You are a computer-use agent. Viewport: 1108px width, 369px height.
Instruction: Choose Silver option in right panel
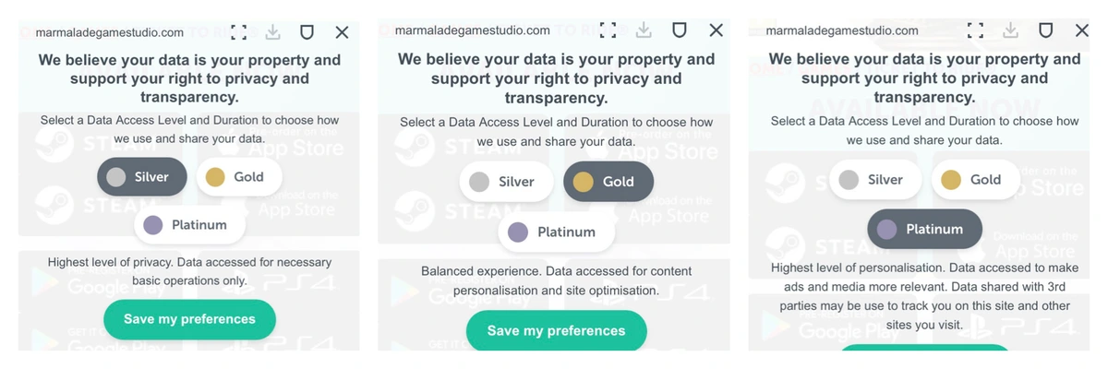[874, 180]
